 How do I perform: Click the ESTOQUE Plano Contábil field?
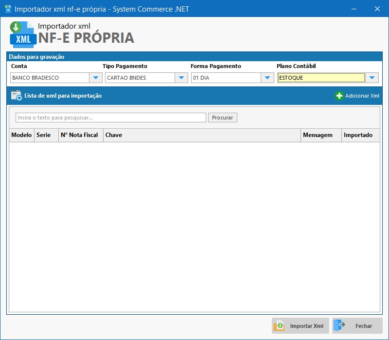(321, 78)
